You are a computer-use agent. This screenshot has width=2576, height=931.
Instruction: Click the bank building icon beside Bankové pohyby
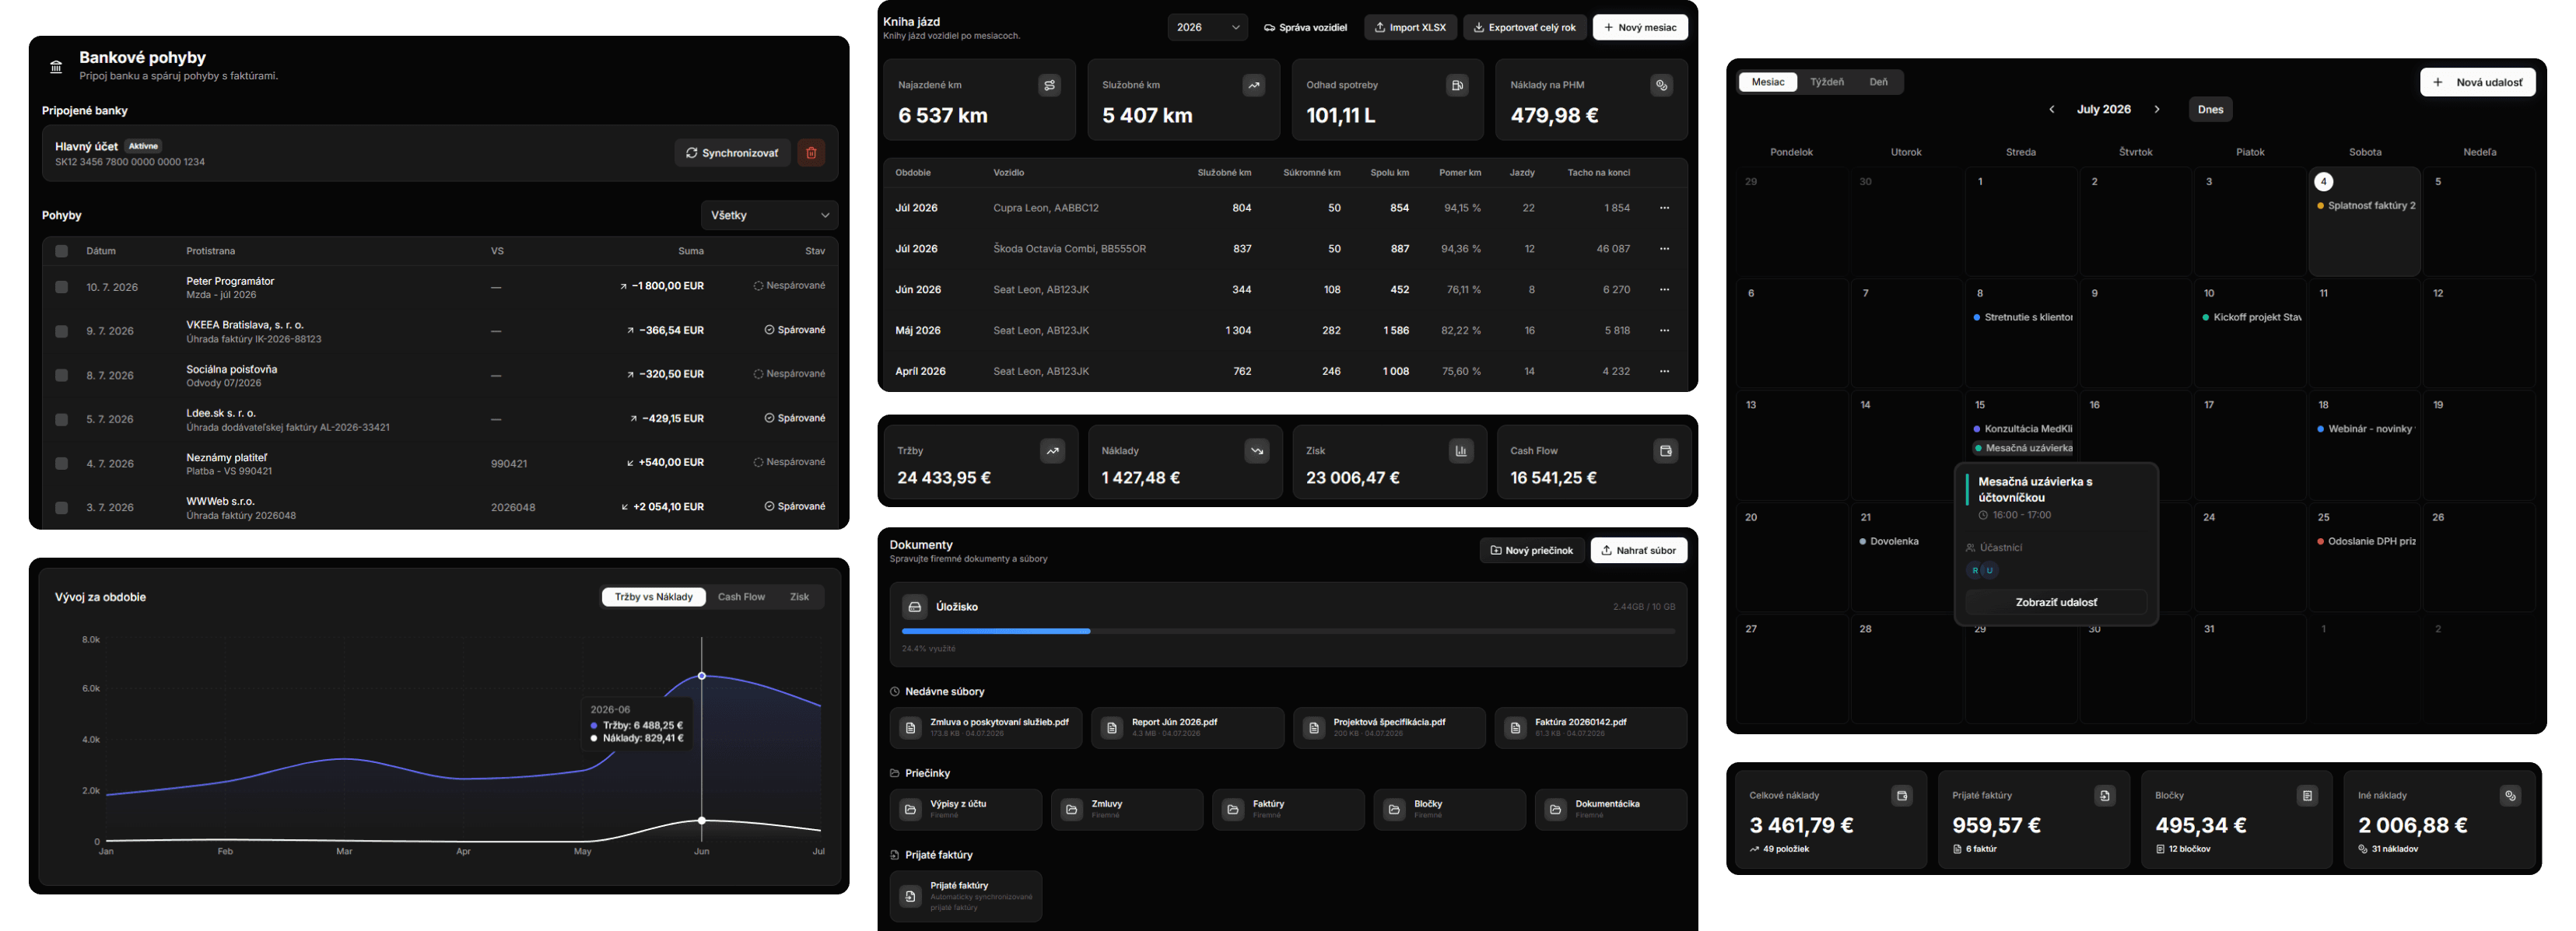(x=56, y=67)
